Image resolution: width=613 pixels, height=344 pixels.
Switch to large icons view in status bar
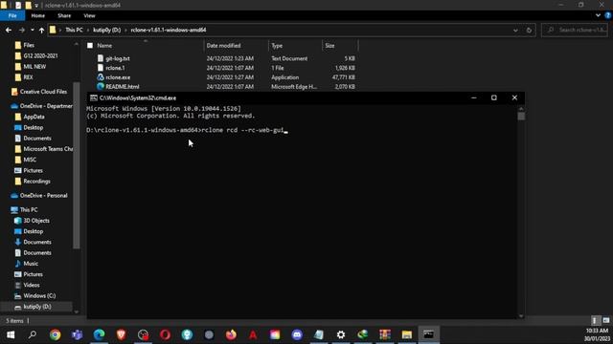(606, 321)
